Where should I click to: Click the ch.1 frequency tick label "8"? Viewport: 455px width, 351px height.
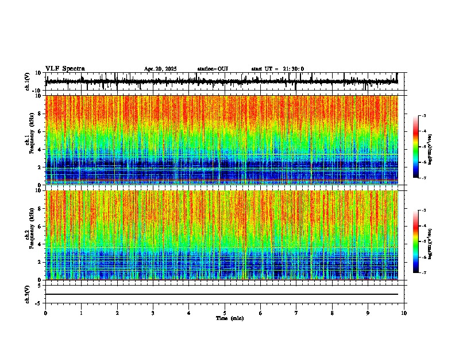(x=40, y=114)
